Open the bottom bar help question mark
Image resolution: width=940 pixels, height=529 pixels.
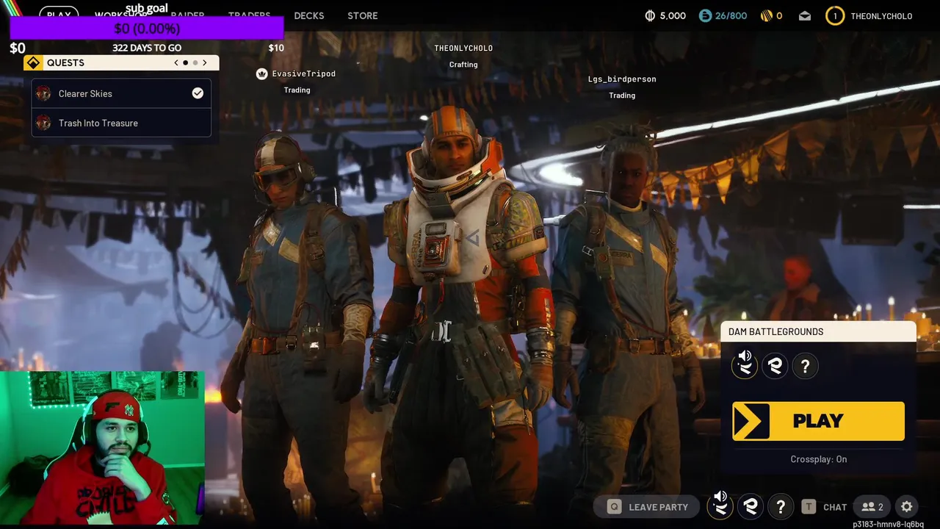click(781, 506)
